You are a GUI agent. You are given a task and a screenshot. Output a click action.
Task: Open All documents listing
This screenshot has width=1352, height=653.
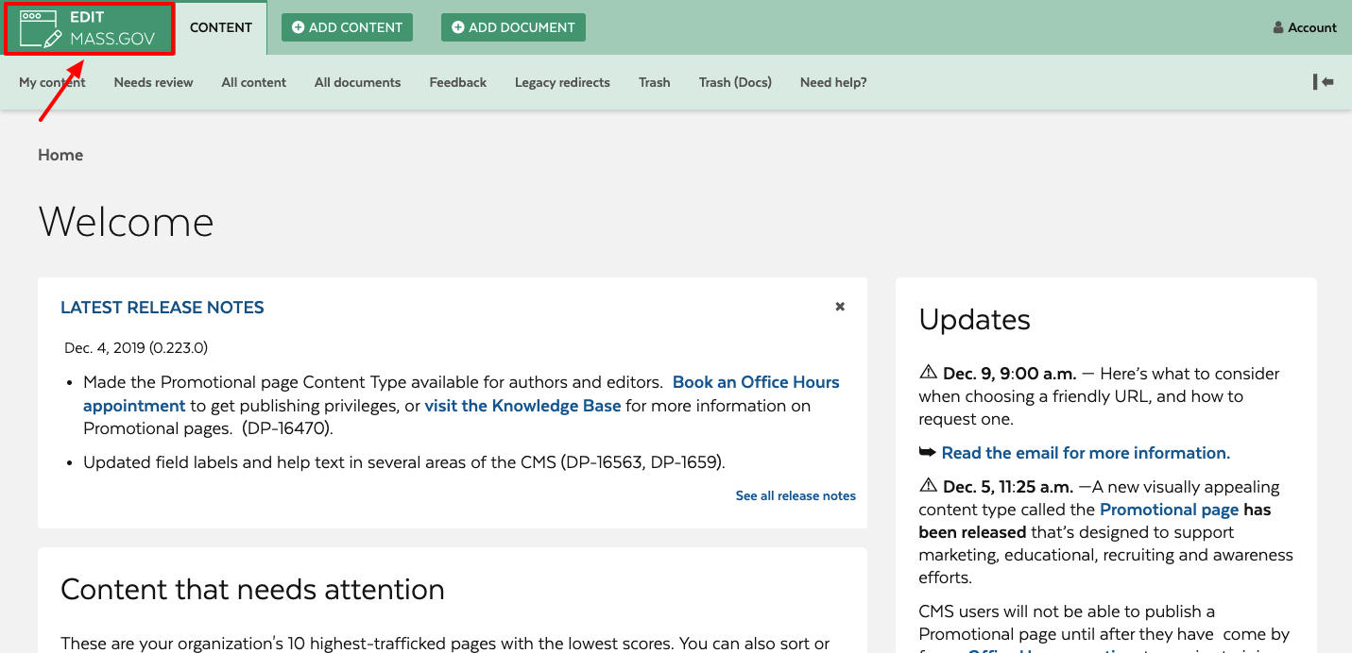tap(357, 82)
